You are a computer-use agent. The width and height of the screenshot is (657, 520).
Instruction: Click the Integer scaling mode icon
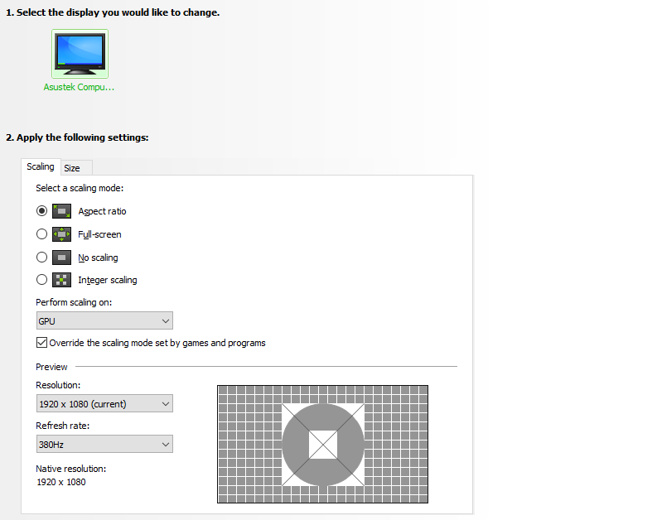click(62, 280)
